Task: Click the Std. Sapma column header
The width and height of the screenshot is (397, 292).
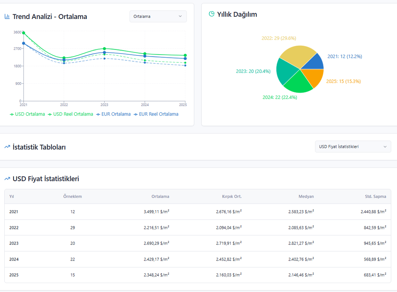Action: point(375,197)
